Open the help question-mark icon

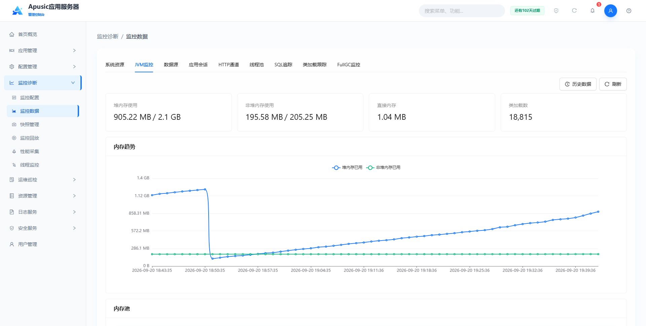[629, 11]
